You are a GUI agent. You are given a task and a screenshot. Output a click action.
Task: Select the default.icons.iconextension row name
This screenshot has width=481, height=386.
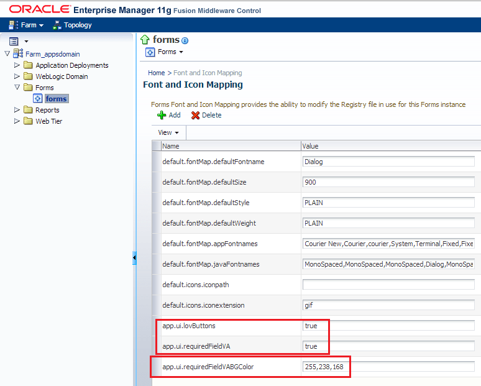pyautogui.click(x=203, y=305)
